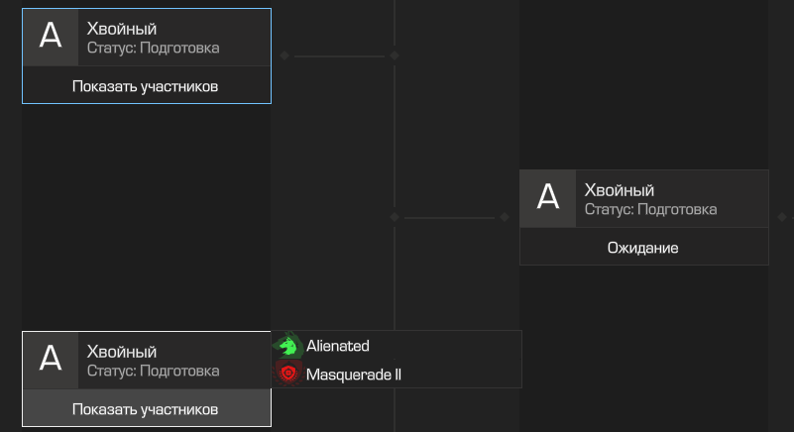Open the Хвойный title in the blue-outlined card
The image size is (794, 432).
pyautogui.click(x=122, y=29)
